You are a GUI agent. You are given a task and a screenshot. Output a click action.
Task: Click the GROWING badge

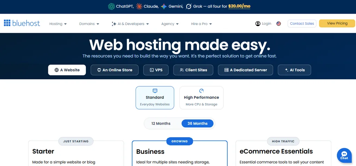click(180, 141)
